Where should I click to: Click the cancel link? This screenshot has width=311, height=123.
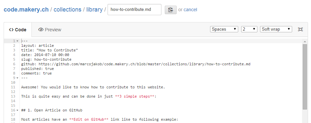190,10
